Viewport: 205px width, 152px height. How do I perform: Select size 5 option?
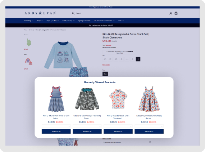coord(121,59)
